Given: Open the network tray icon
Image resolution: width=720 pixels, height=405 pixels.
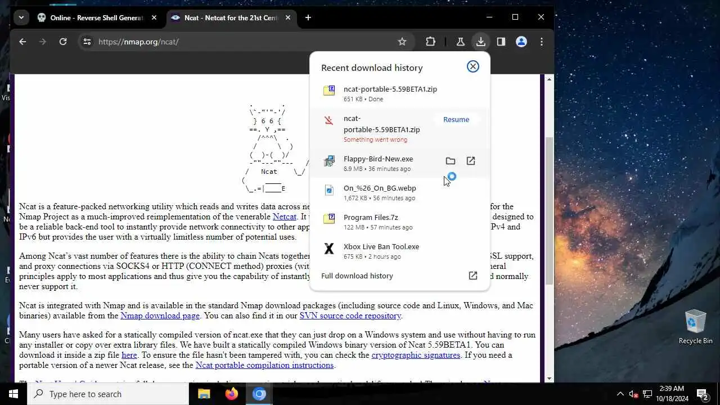Looking at the screenshot, I should point(647,394).
